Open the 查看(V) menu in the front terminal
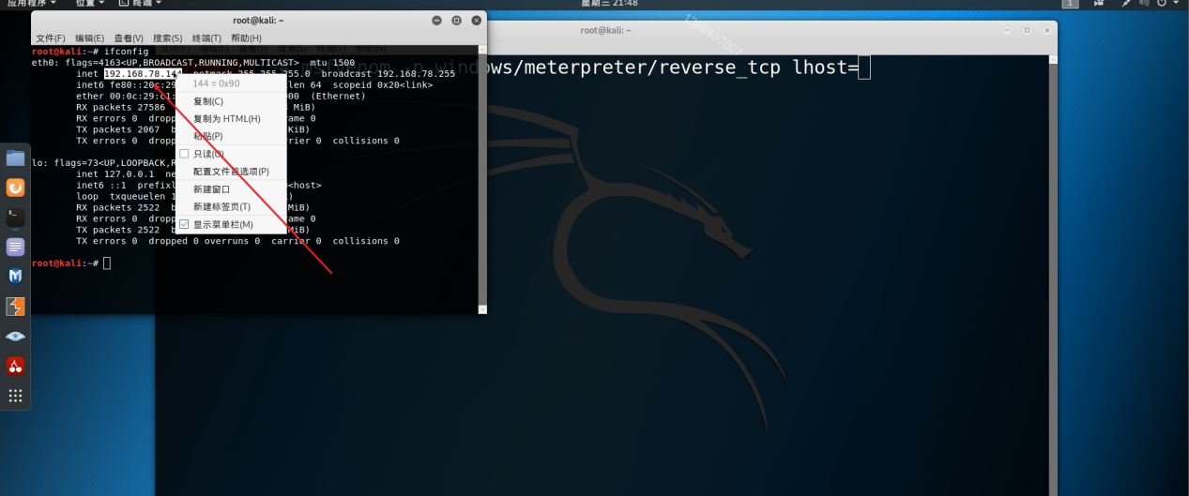Screen dimensions: 1189x496 [x=129, y=38]
